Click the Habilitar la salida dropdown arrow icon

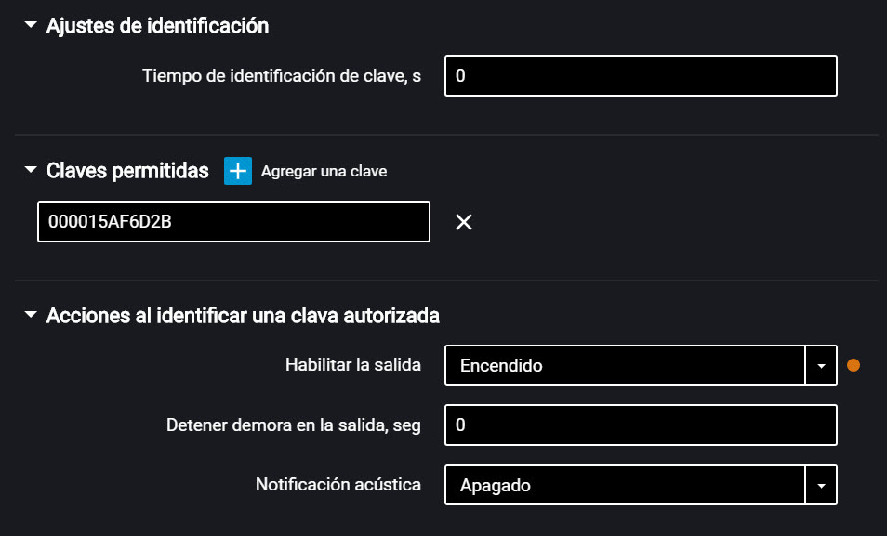[821, 365]
